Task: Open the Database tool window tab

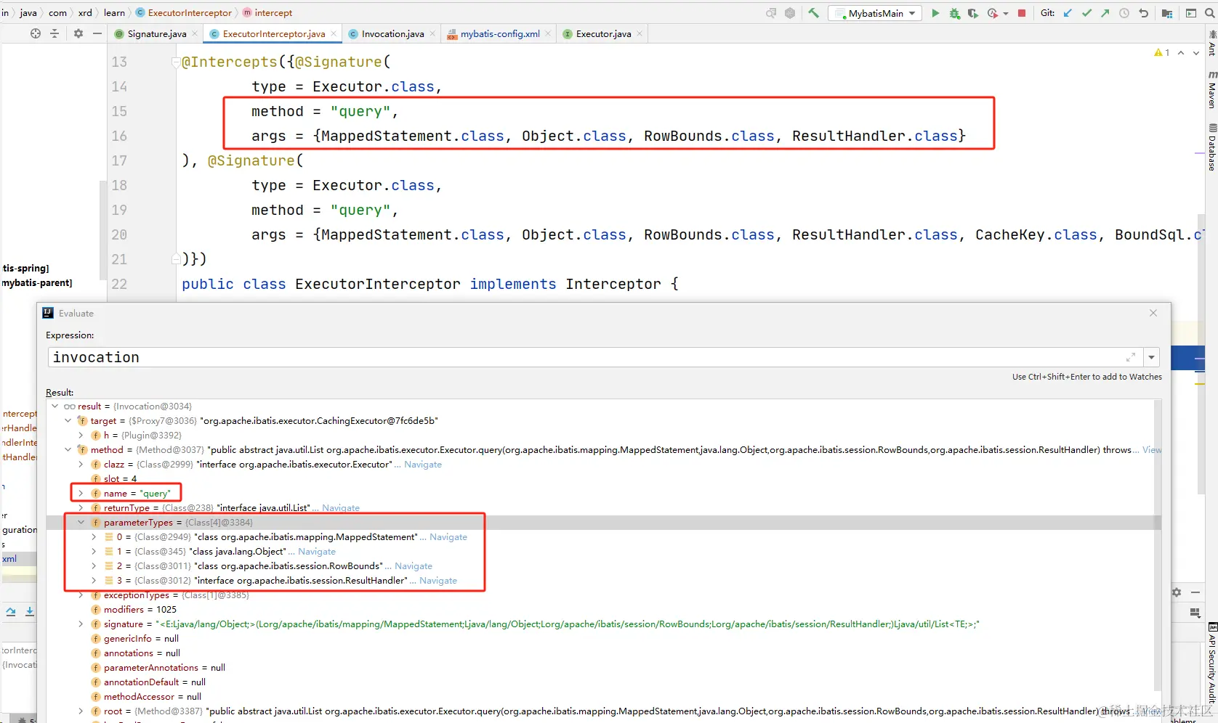Action: (x=1211, y=147)
